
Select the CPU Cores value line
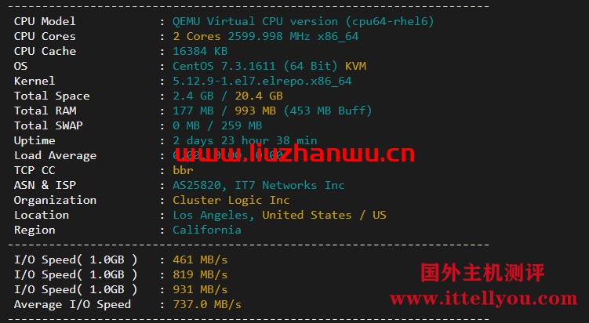point(266,36)
